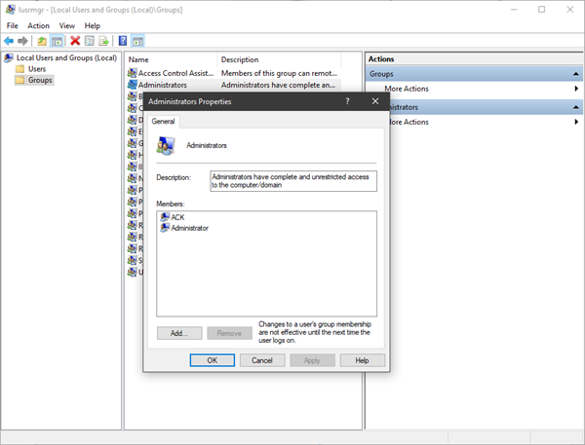The image size is (585, 445).
Task: Select the General tab
Action: coord(163,122)
